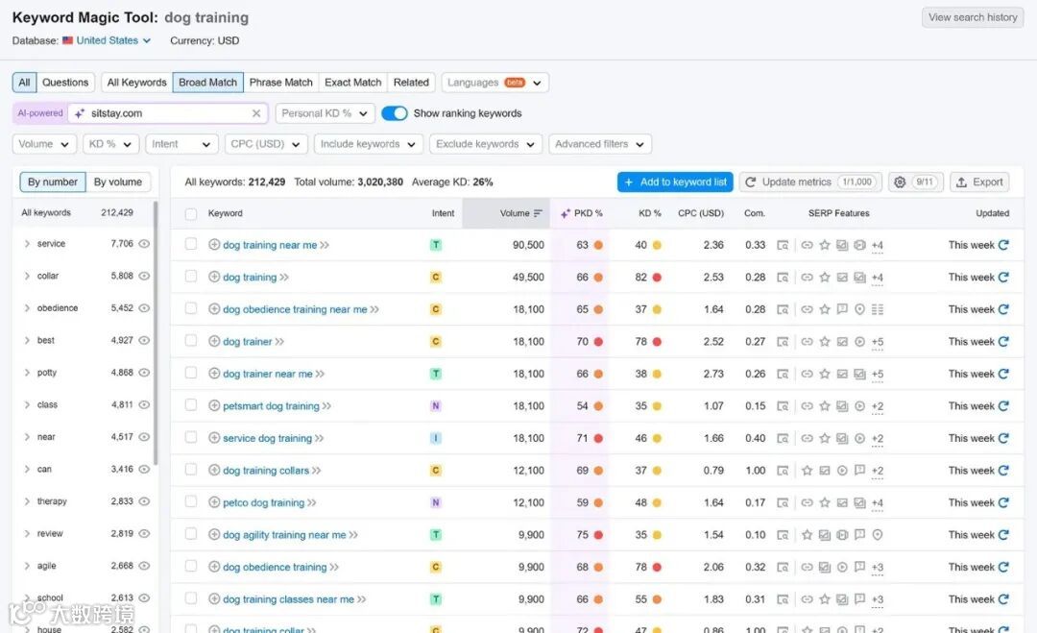Change database from United States
The image size is (1037, 633).
[108, 40]
